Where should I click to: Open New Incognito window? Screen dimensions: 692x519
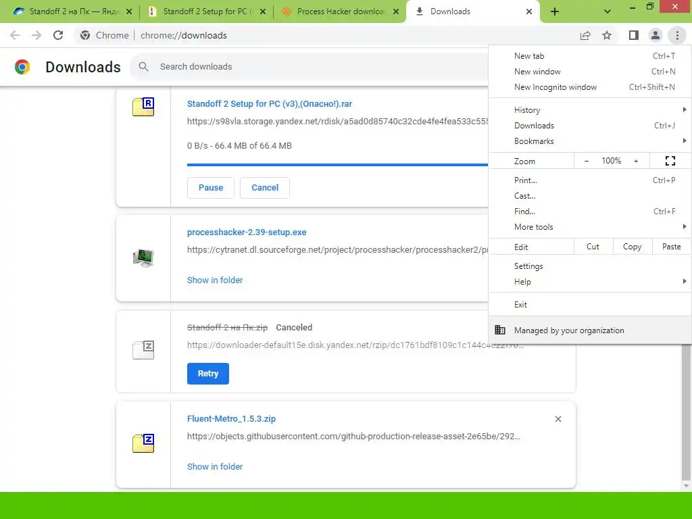pos(590,87)
